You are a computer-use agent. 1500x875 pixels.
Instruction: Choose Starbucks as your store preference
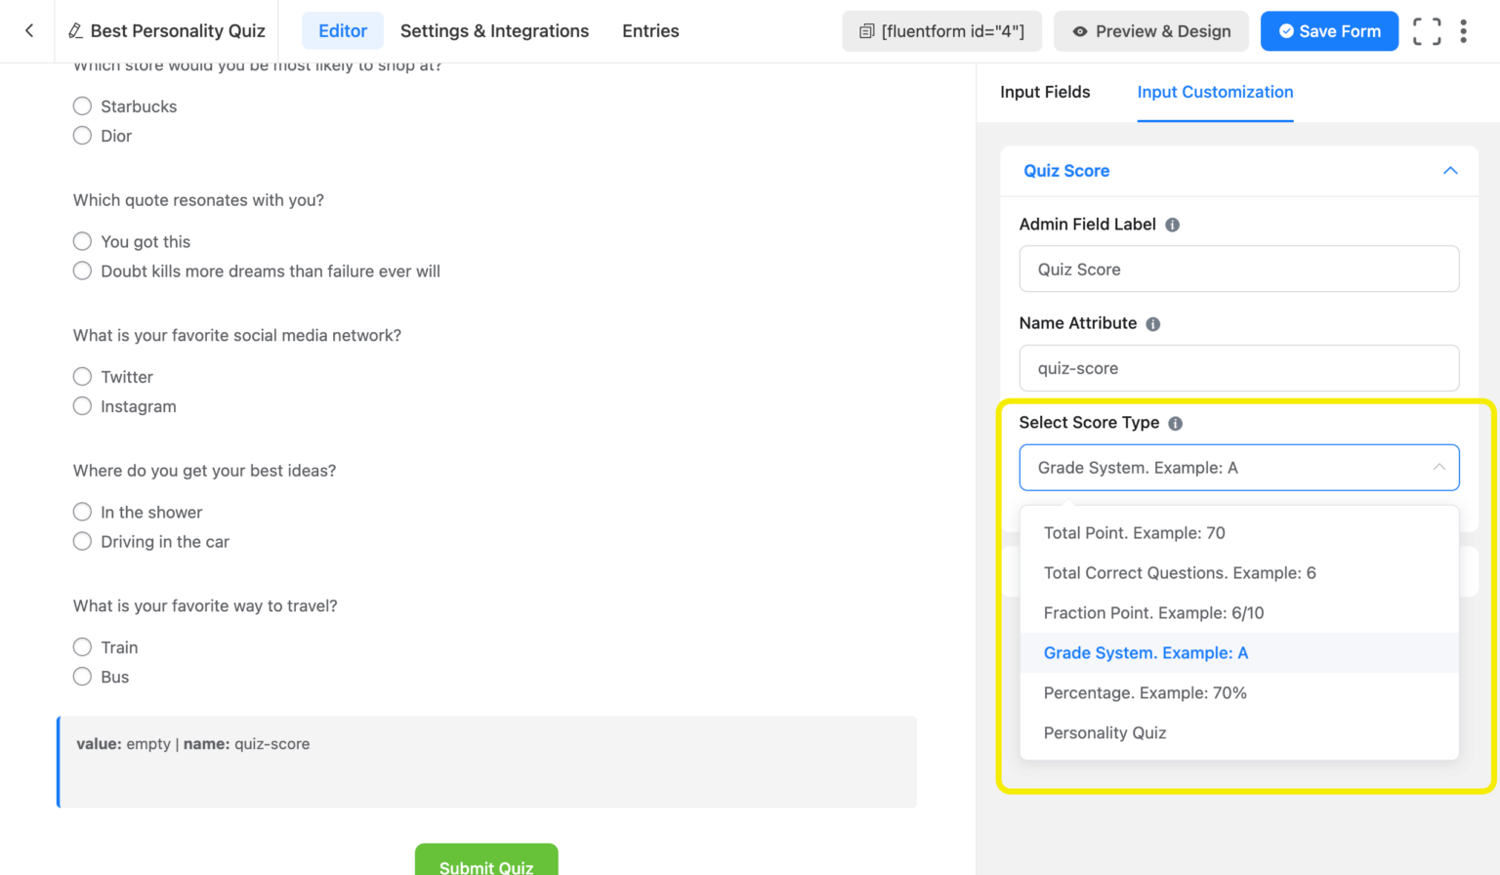82,105
